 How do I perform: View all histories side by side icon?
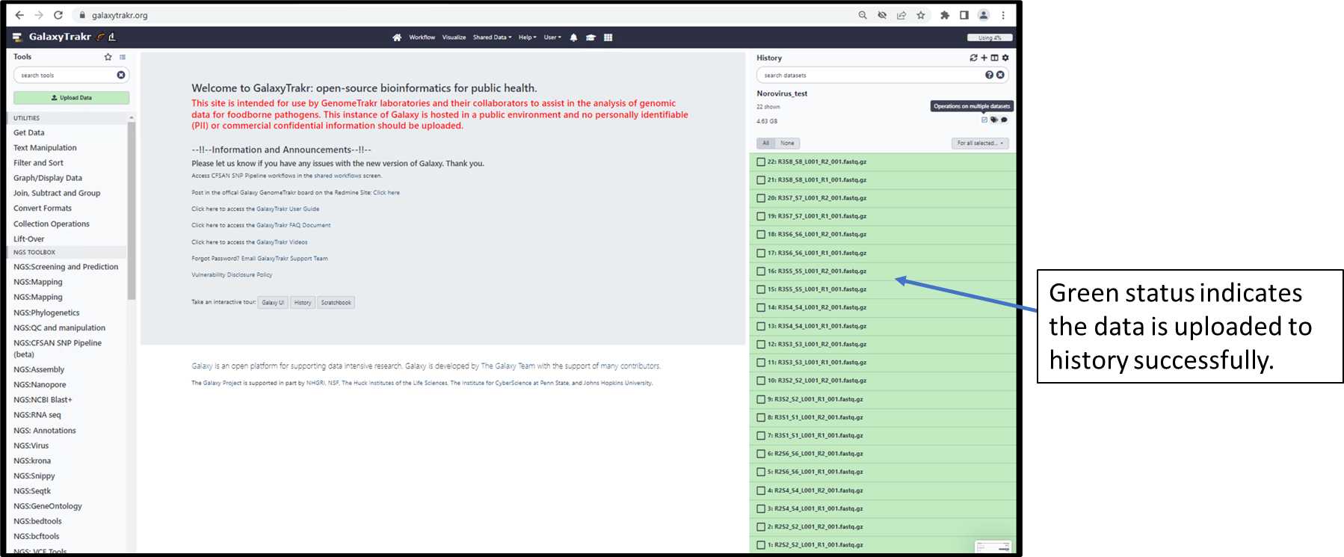coord(995,58)
